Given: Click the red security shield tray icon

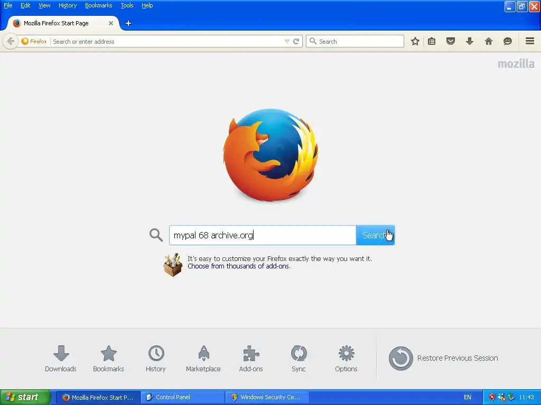Looking at the screenshot, I should [492, 397].
